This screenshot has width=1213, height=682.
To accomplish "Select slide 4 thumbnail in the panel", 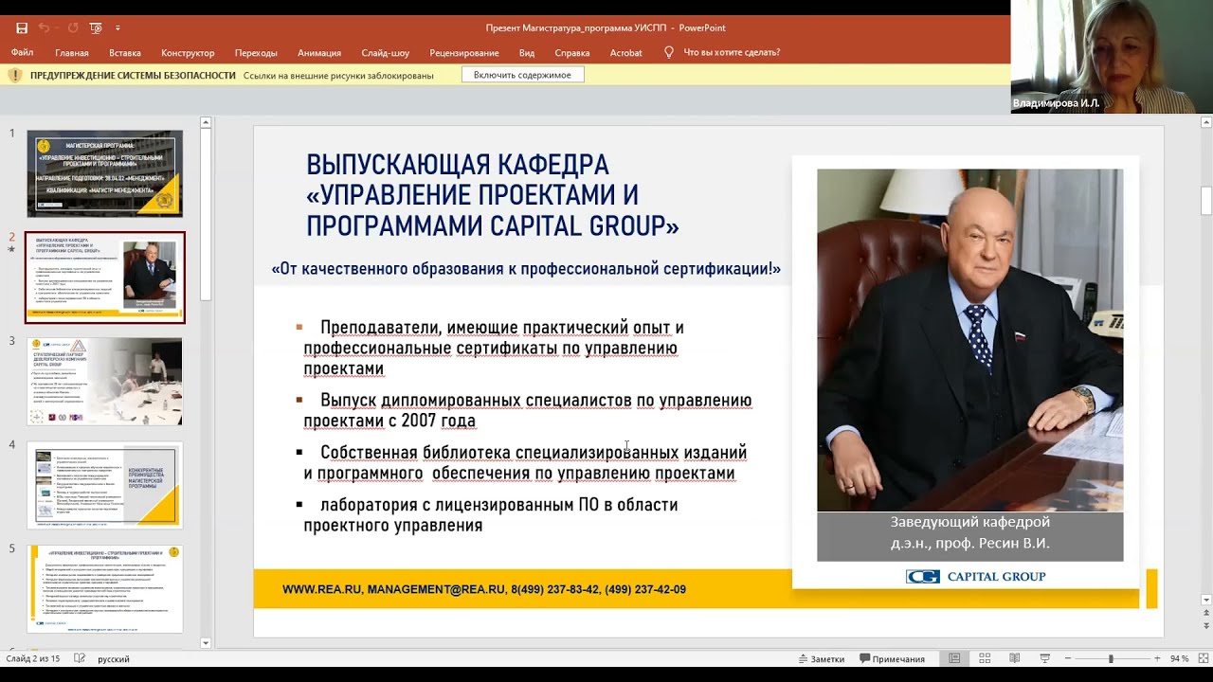I will click(x=104, y=485).
